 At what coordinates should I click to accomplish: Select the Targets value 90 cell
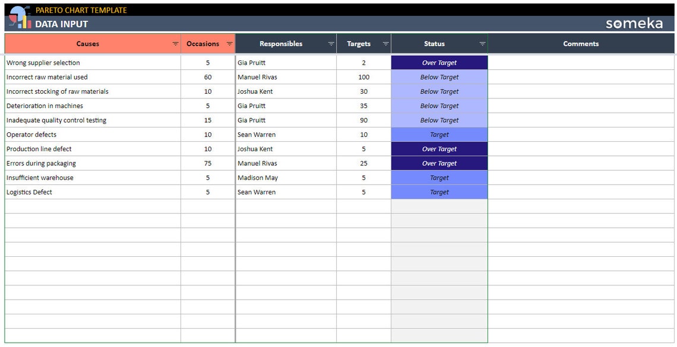click(x=362, y=120)
